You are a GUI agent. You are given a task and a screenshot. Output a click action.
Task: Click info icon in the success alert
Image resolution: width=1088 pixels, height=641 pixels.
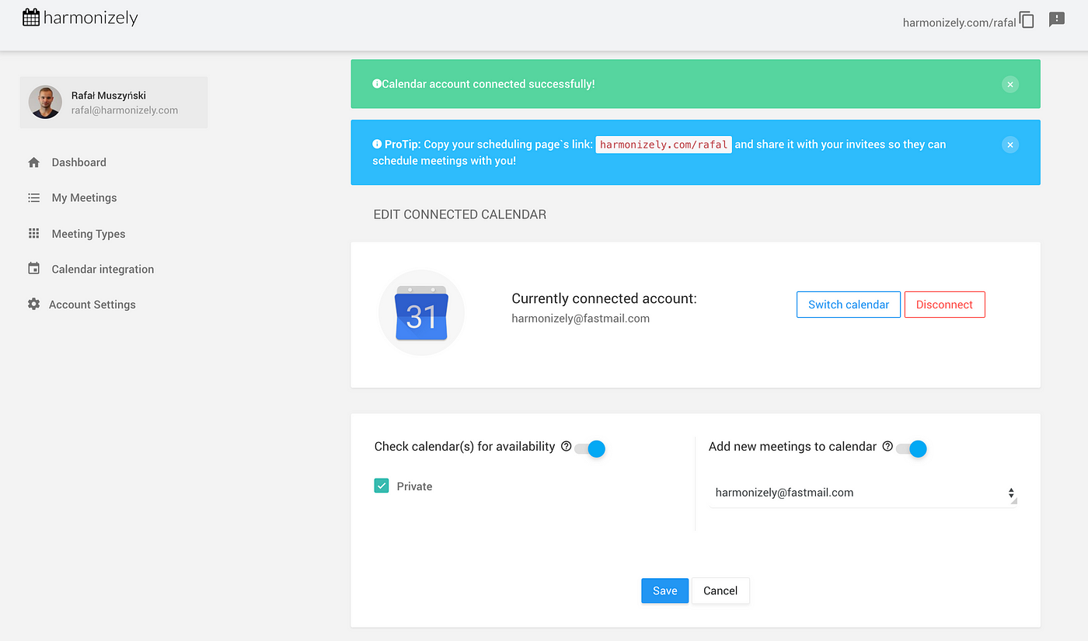coord(377,84)
